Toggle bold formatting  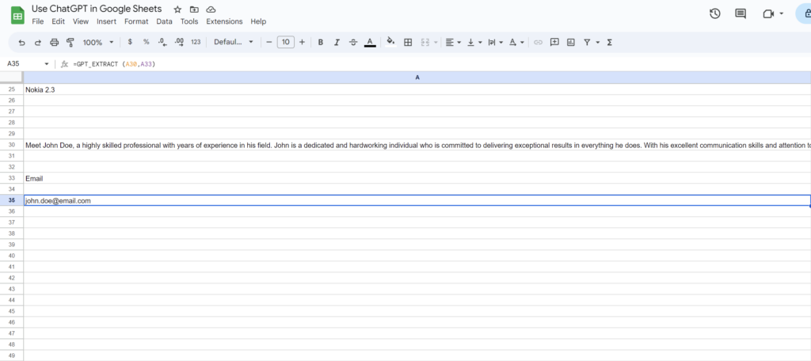coord(321,42)
